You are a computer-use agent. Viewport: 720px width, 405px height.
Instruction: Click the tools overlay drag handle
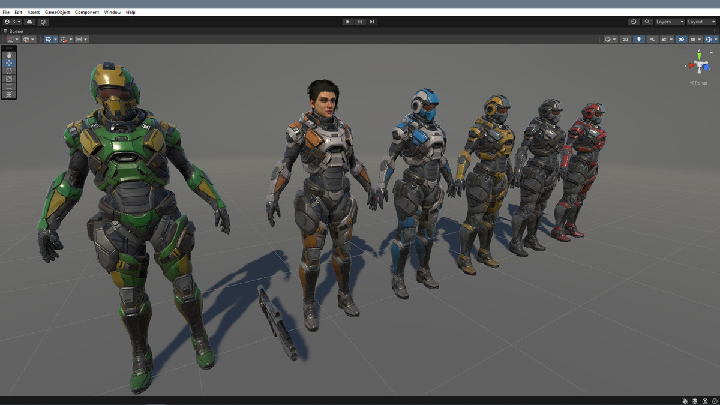click(x=9, y=48)
